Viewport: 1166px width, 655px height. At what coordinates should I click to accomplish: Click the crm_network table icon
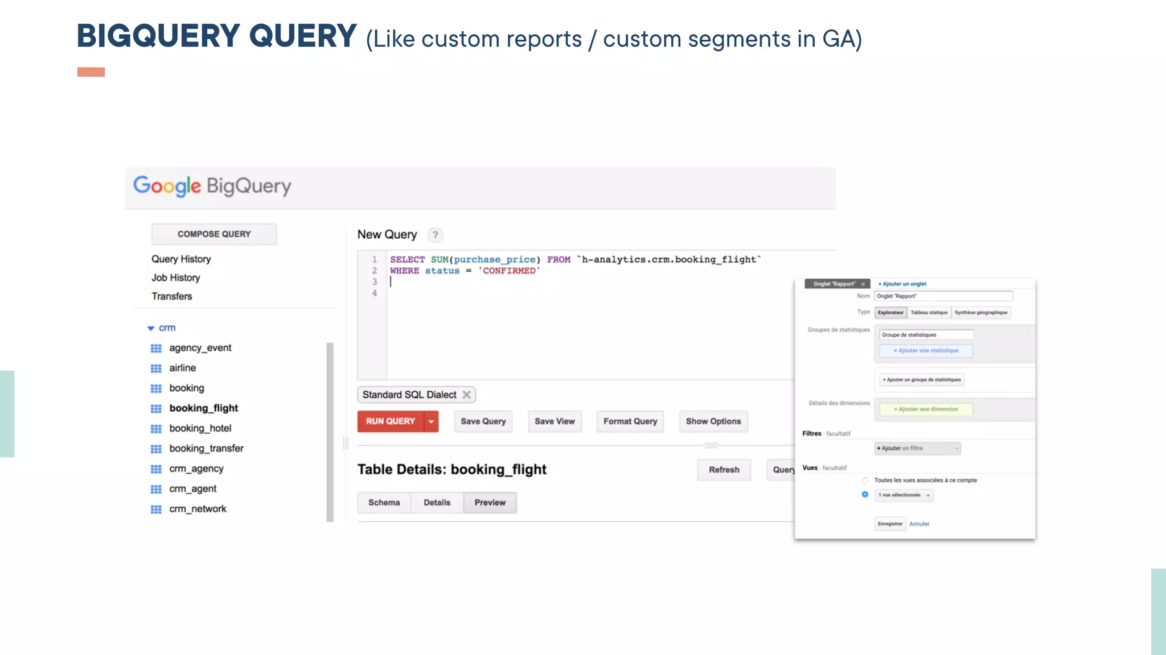pyautogui.click(x=156, y=509)
